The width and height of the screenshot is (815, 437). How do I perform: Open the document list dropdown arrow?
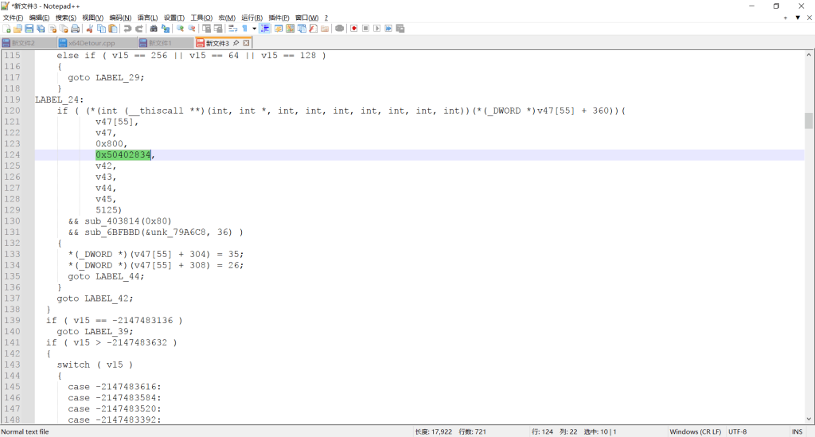tap(797, 18)
